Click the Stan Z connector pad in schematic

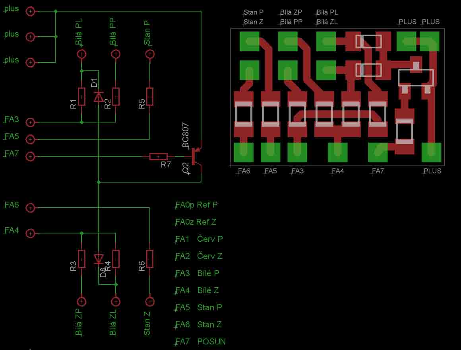[150, 302]
